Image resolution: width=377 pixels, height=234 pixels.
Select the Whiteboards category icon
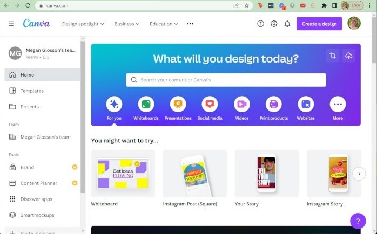(x=146, y=104)
